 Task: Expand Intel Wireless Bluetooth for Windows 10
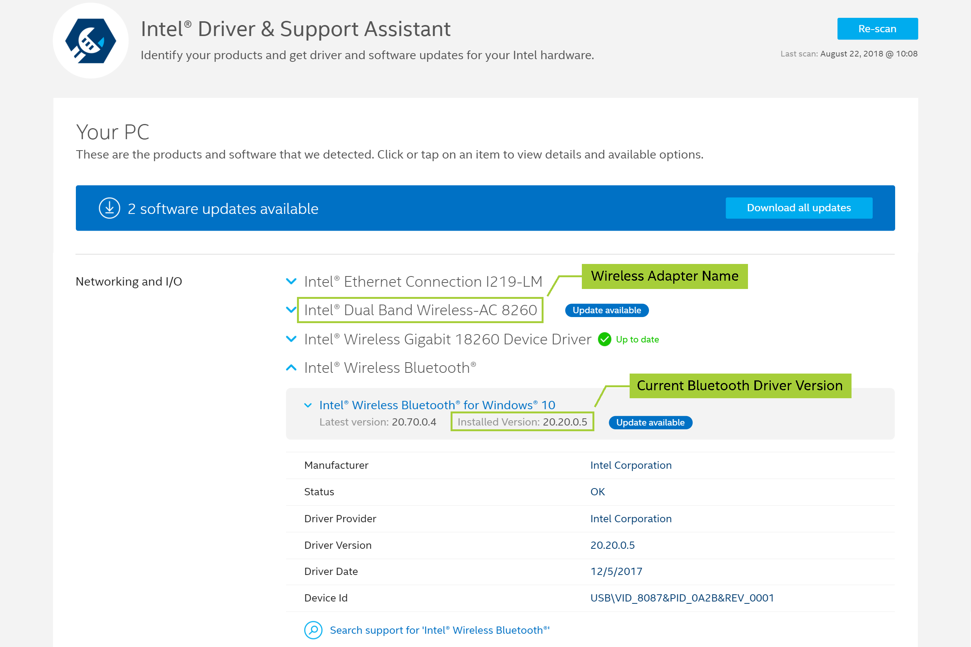[437, 404]
